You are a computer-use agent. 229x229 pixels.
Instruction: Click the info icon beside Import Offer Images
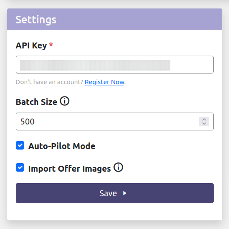pyautogui.click(x=118, y=167)
